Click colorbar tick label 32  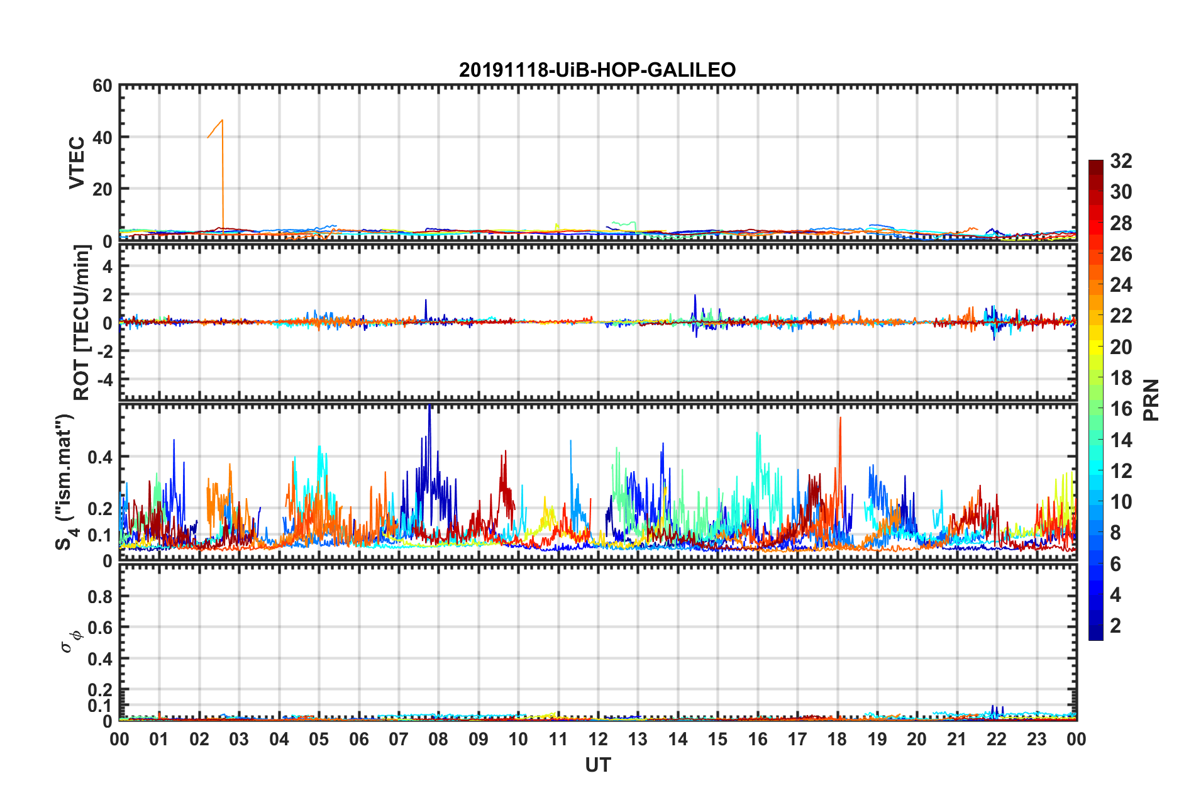(1121, 161)
